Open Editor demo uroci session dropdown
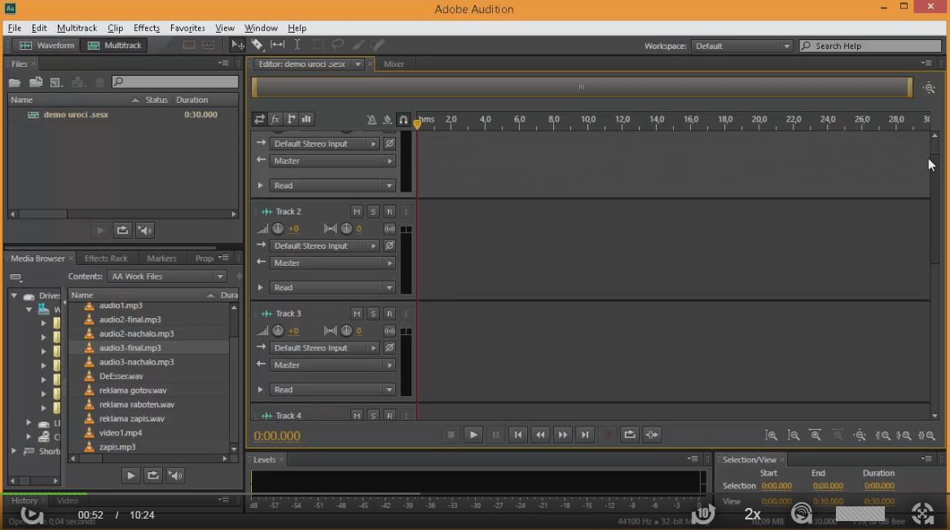950x530 pixels. tap(358, 64)
